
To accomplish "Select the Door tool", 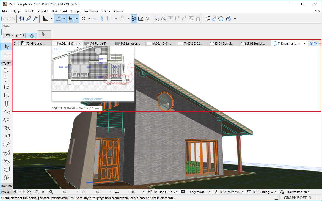I will pos(7,79).
